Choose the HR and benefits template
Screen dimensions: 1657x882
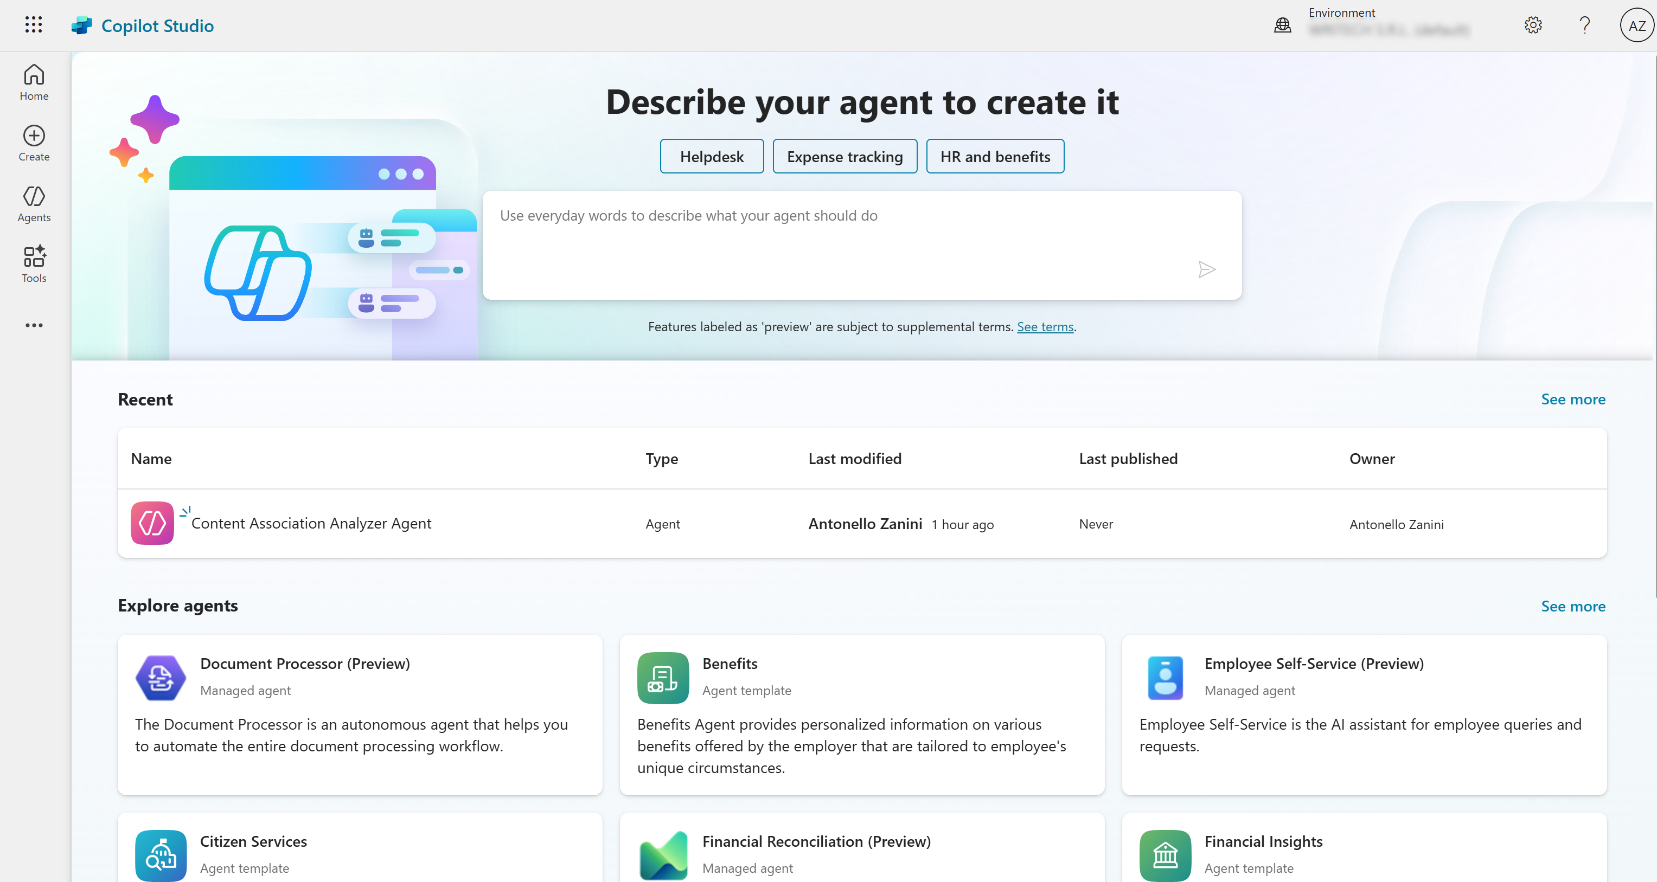[994, 156]
